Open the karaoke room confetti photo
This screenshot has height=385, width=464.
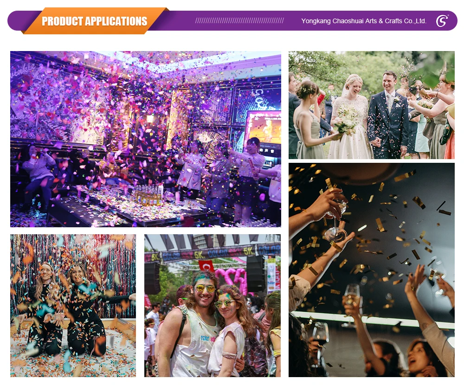(146, 139)
